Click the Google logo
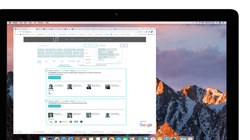250x140 pixels. [146, 125]
